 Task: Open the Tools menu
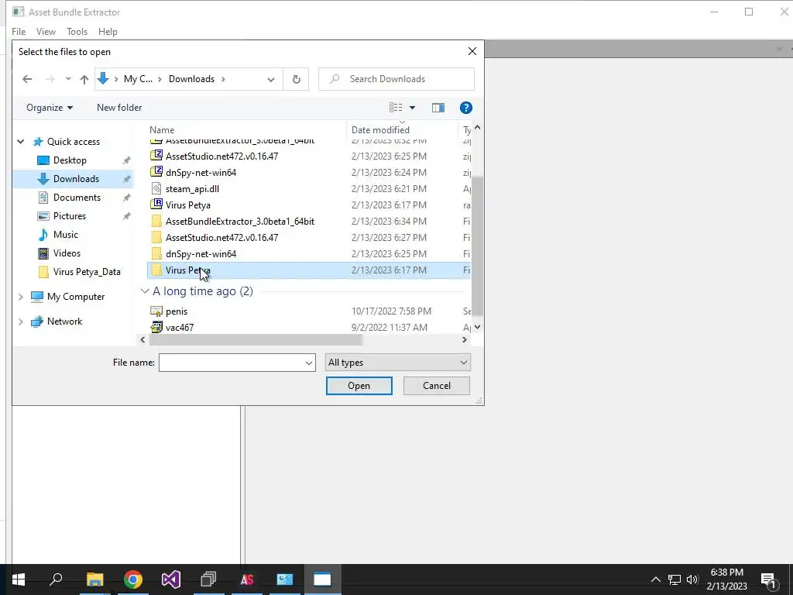[77, 31]
